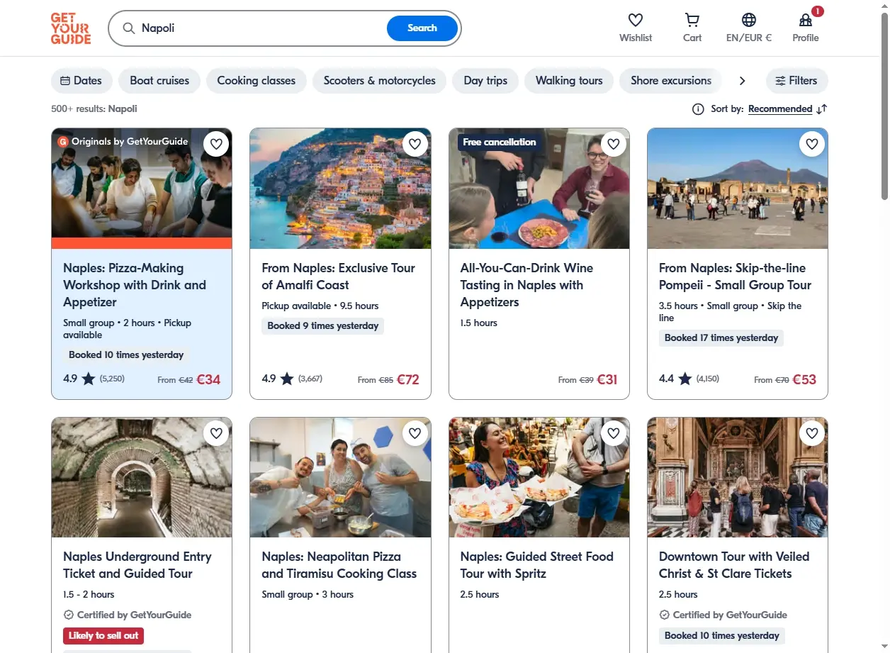Click the star rating on Amalfi Coast tour

[x=287, y=379]
